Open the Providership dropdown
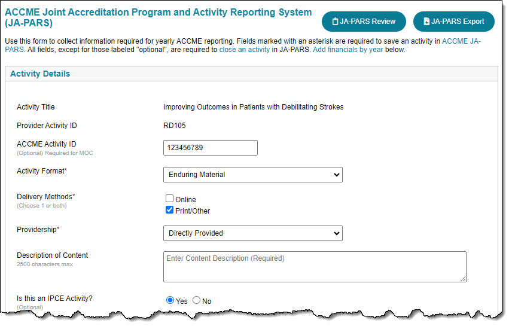This screenshot has width=509, height=332. [x=252, y=233]
